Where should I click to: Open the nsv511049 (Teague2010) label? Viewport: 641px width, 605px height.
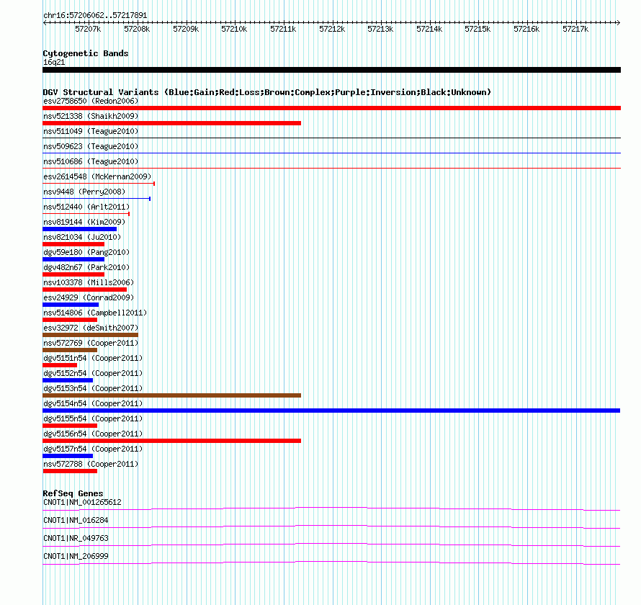click(x=91, y=131)
